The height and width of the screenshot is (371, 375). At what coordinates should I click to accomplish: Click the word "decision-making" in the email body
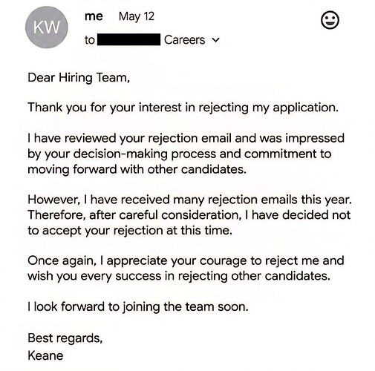point(120,154)
